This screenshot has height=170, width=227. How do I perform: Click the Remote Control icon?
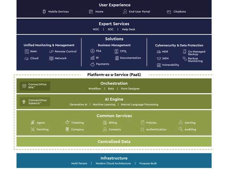coord(51,52)
